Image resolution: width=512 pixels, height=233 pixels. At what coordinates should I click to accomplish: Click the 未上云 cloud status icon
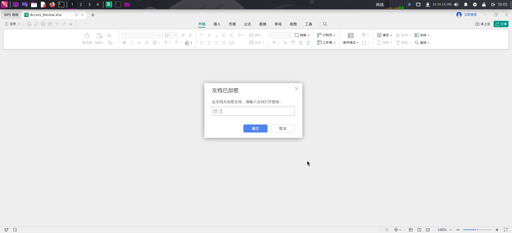point(477,24)
